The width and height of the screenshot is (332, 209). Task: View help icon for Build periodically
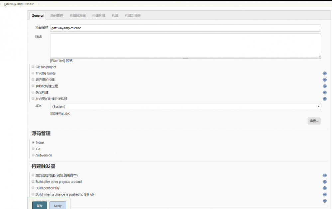tap(325, 188)
